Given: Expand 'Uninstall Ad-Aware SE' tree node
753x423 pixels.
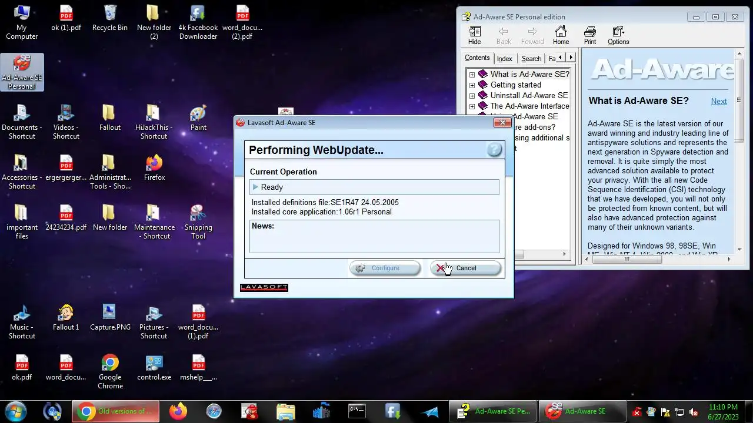Looking at the screenshot, I should tap(472, 96).
